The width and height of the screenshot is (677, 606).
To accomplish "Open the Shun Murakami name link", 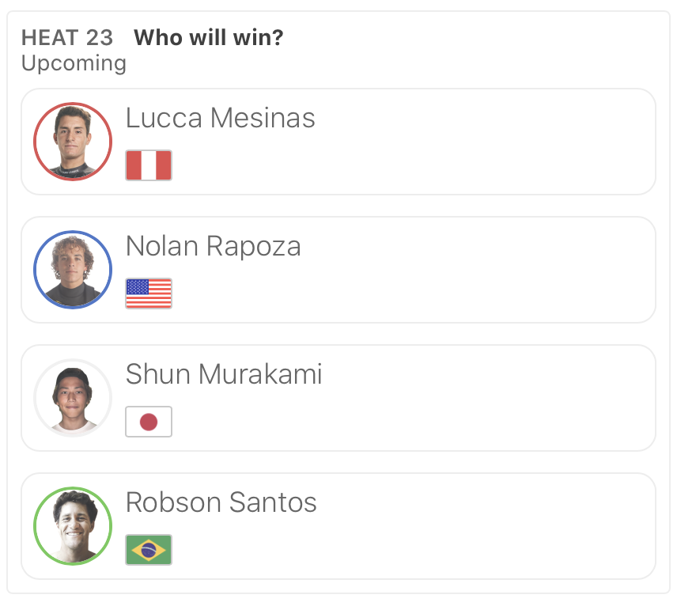I will (x=224, y=374).
